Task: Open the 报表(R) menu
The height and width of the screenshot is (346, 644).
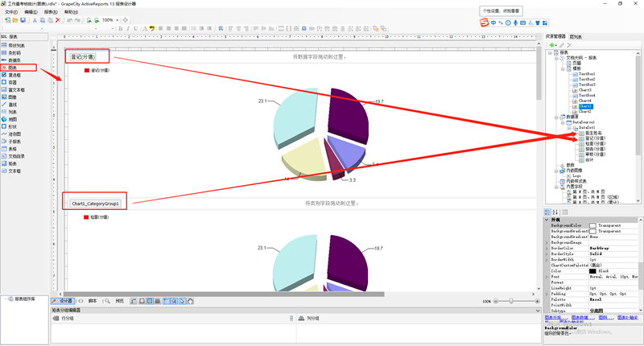Action: (50, 12)
